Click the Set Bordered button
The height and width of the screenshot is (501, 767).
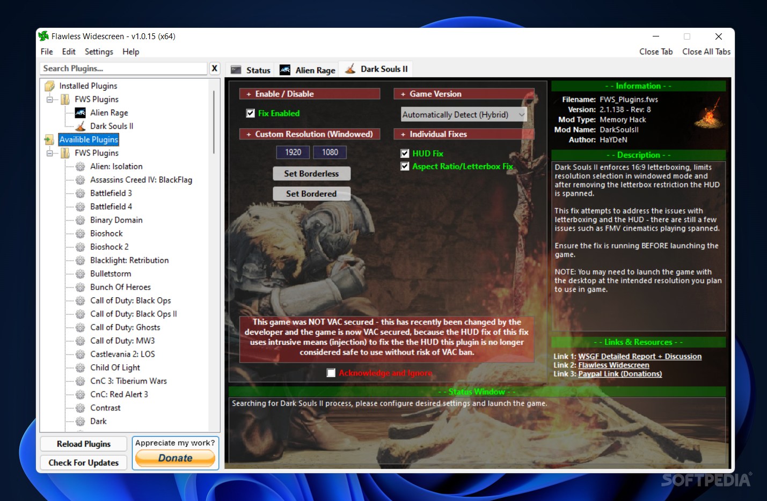[x=311, y=194]
